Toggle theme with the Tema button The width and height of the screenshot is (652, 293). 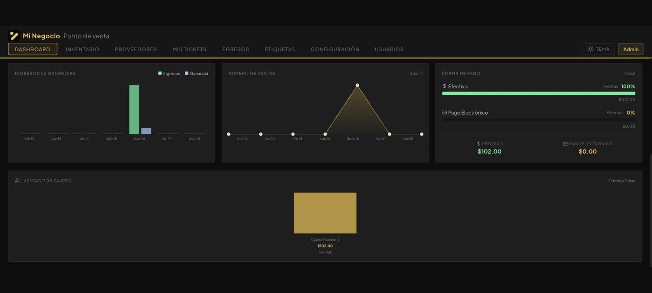pyautogui.click(x=598, y=49)
